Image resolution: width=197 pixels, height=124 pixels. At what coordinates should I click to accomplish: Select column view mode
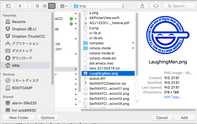click(x=52, y=6)
